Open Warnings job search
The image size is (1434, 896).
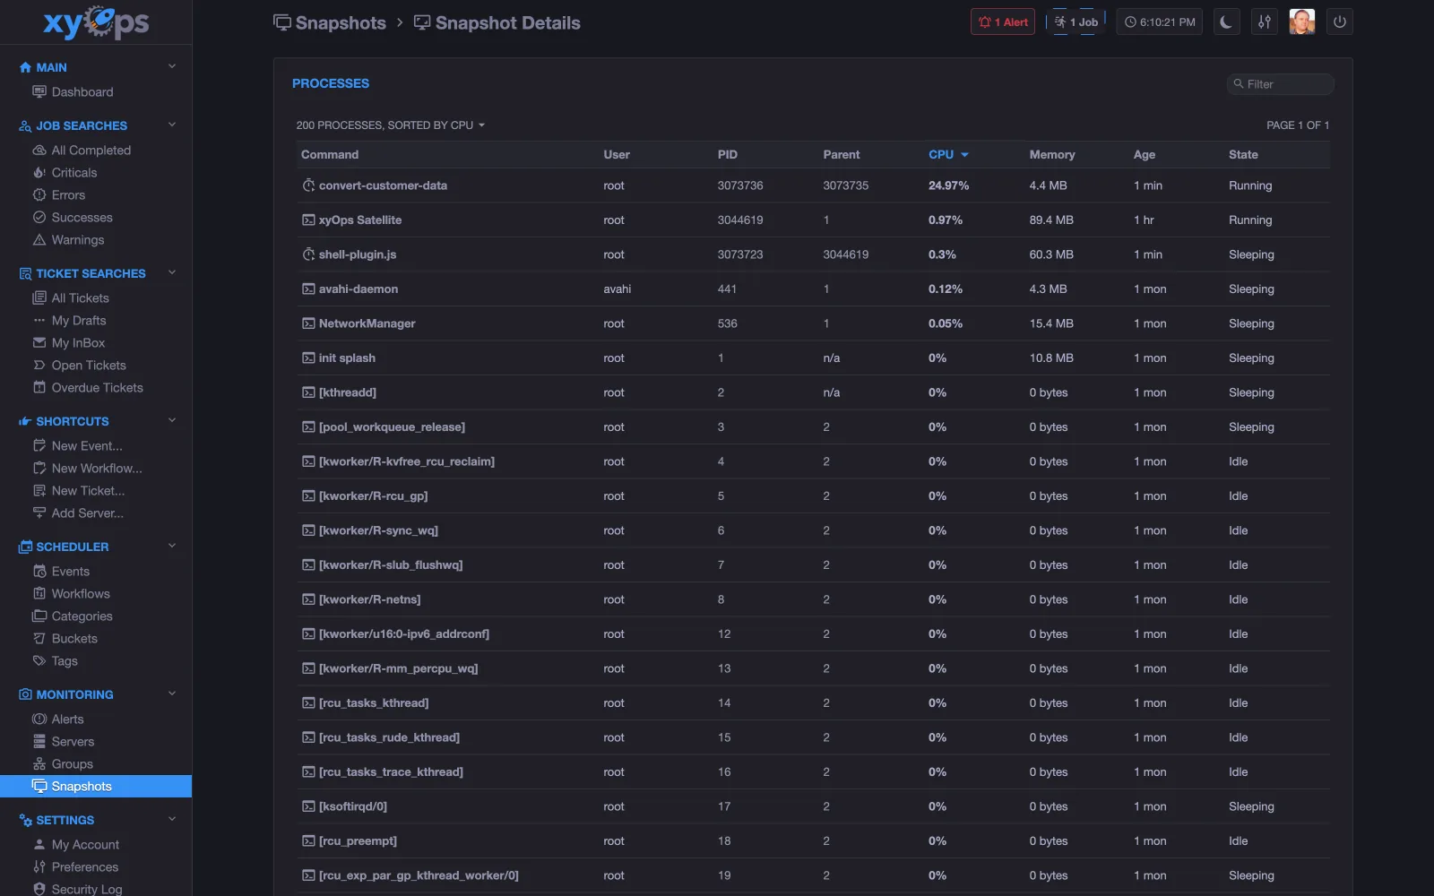coord(68,239)
